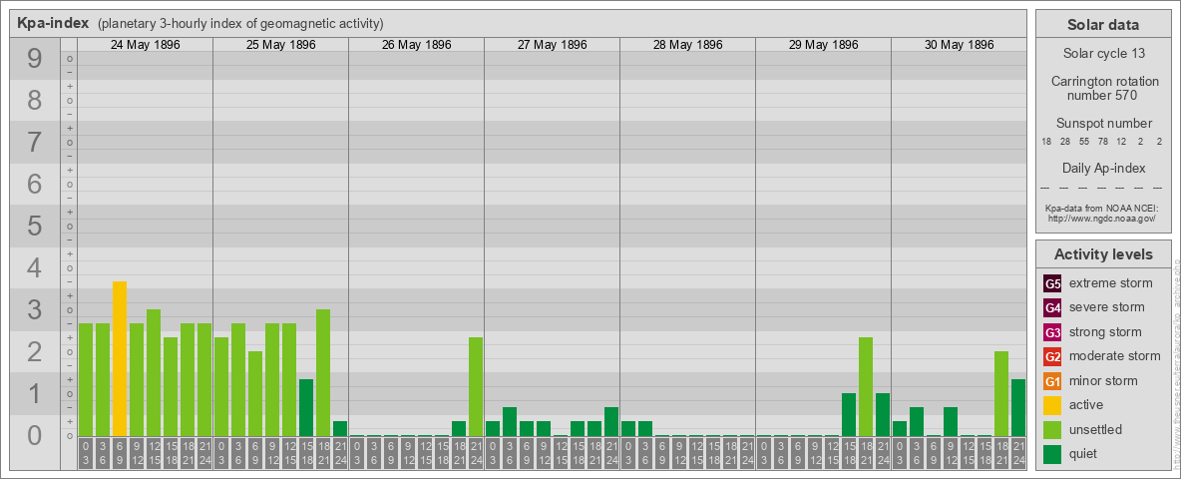Click the Kp scale number 9
1181x479 pixels.
(x=34, y=58)
